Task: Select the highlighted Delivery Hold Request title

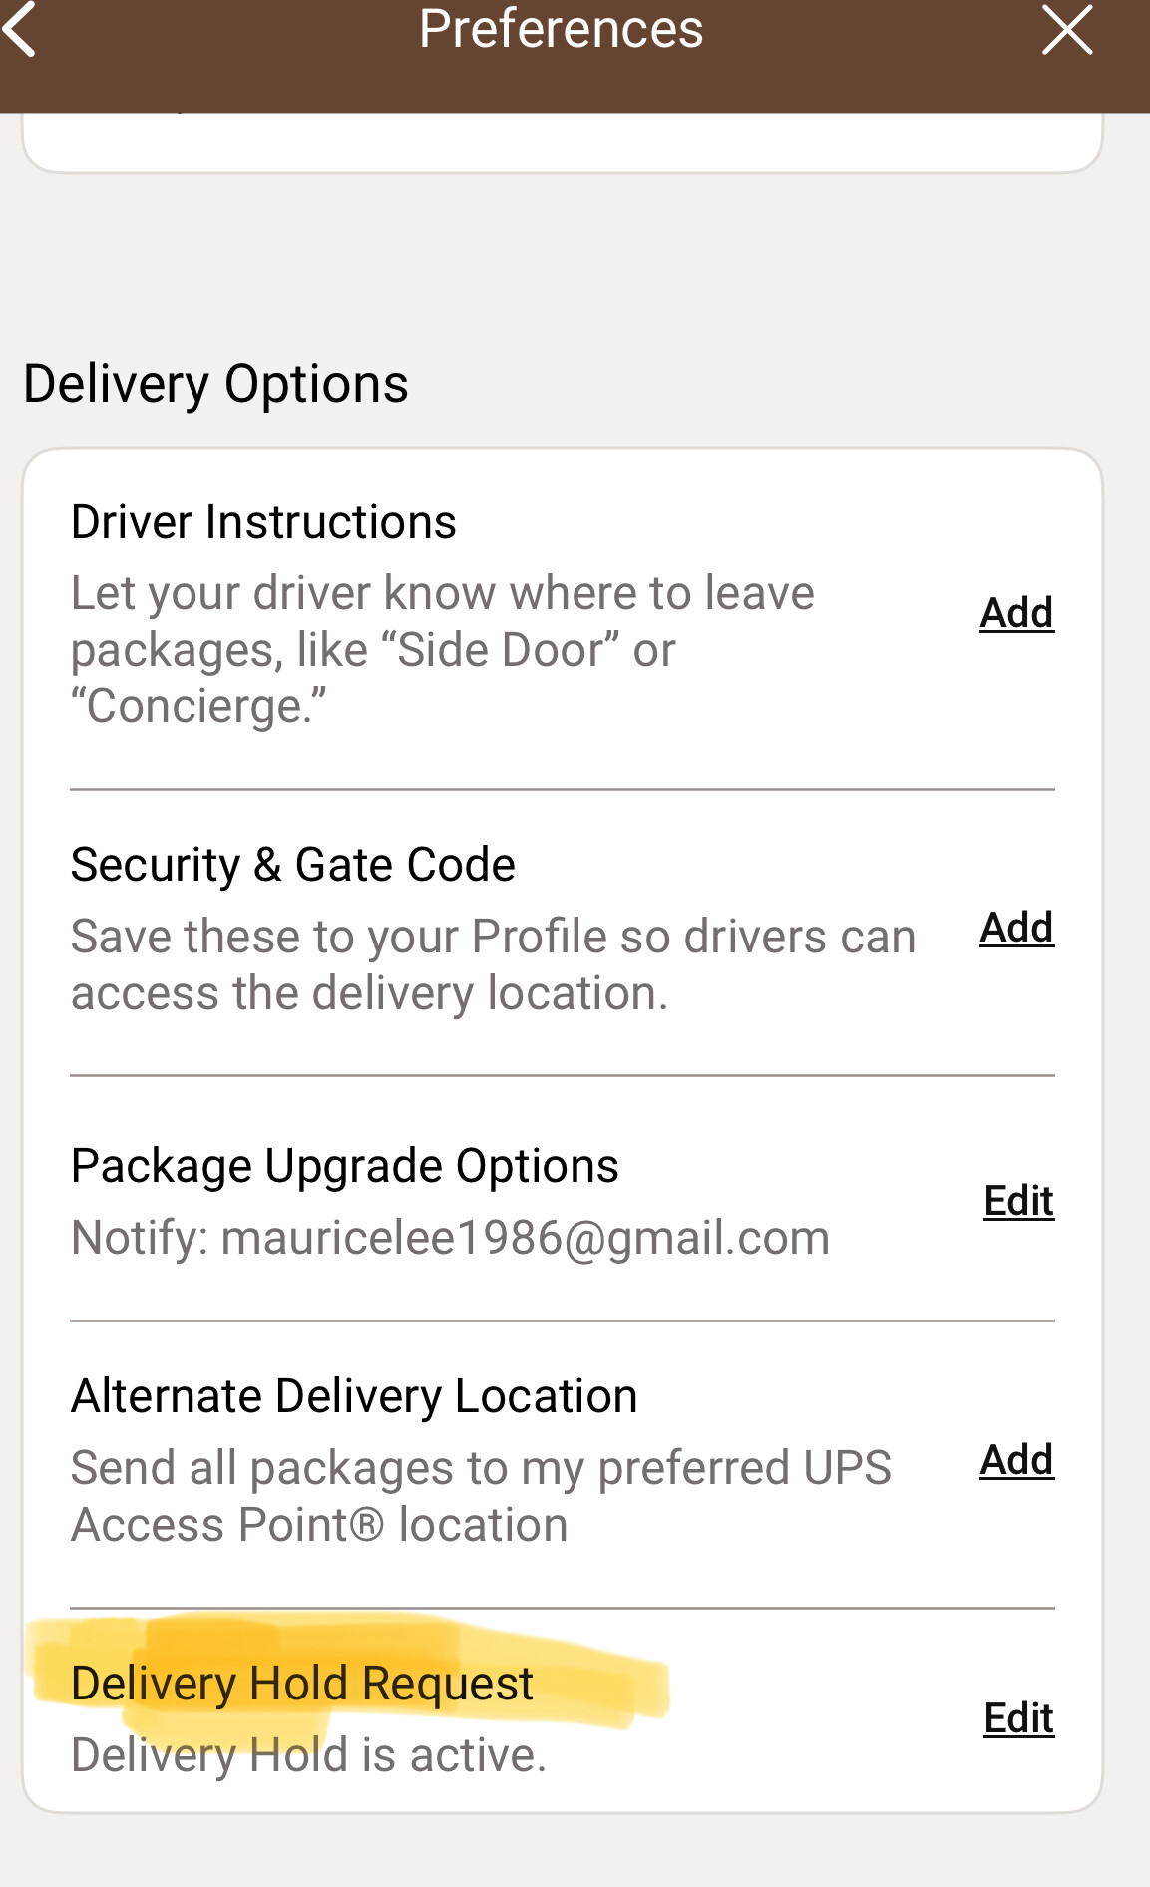Action: pyautogui.click(x=302, y=1684)
